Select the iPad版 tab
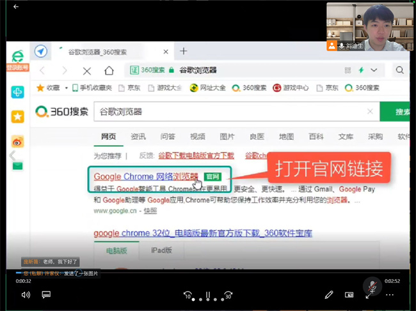Viewport: 416px width, 311px height. 161,250
